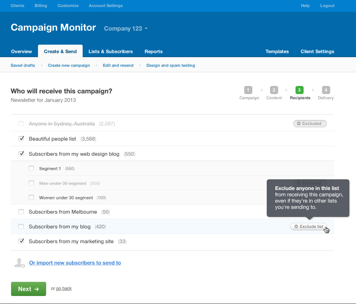Enable Subscribers from Melbourne list
This screenshot has height=304, width=356.
(x=21, y=212)
